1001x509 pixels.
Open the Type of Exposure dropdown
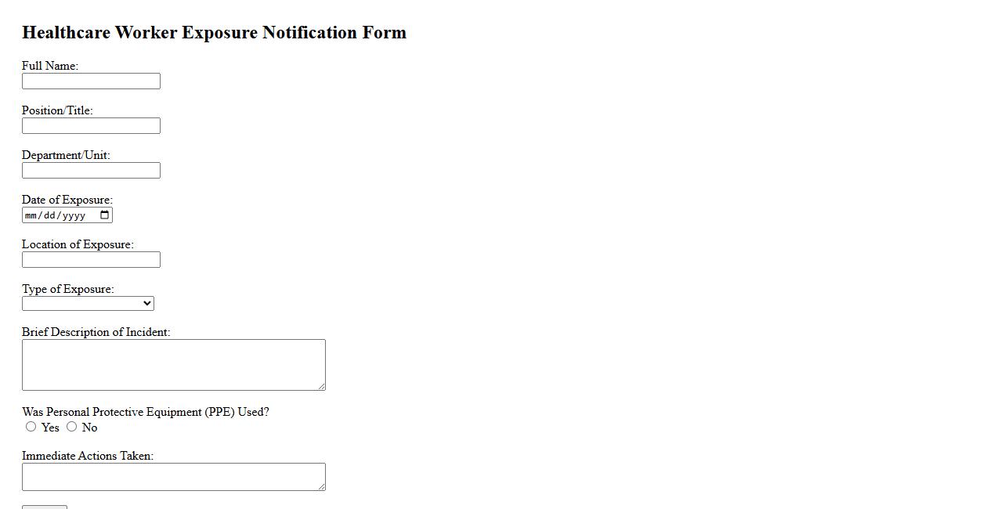click(x=88, y=304)
